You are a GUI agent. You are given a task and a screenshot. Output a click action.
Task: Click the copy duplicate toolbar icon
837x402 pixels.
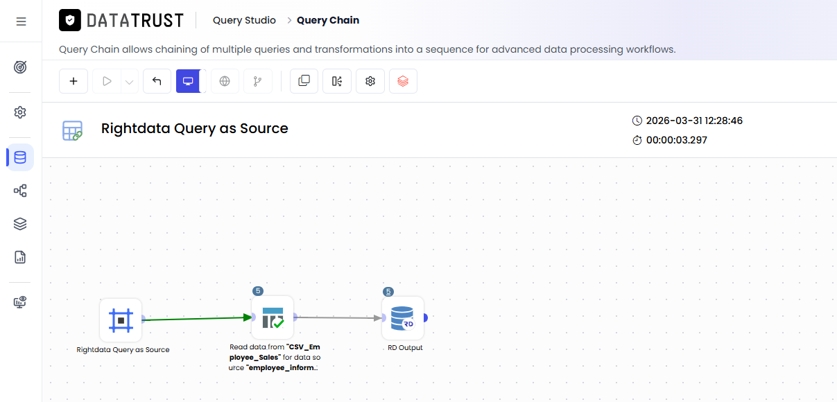click(304, 81)
